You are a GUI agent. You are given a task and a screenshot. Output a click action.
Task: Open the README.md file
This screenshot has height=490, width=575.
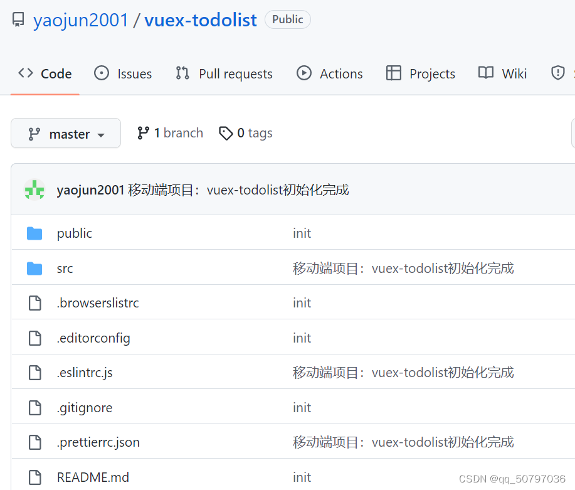click(x=93, y=477)
